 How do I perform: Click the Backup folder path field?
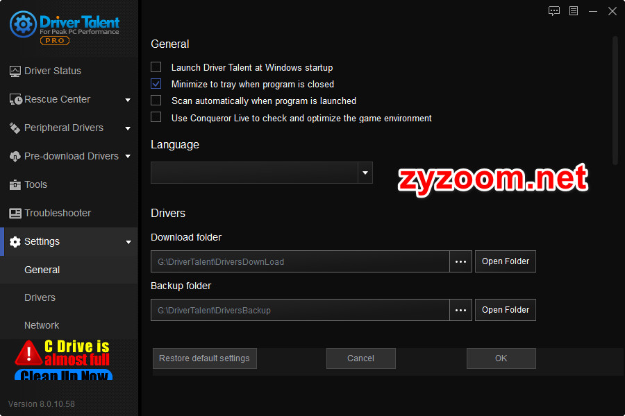click(300, 310)
